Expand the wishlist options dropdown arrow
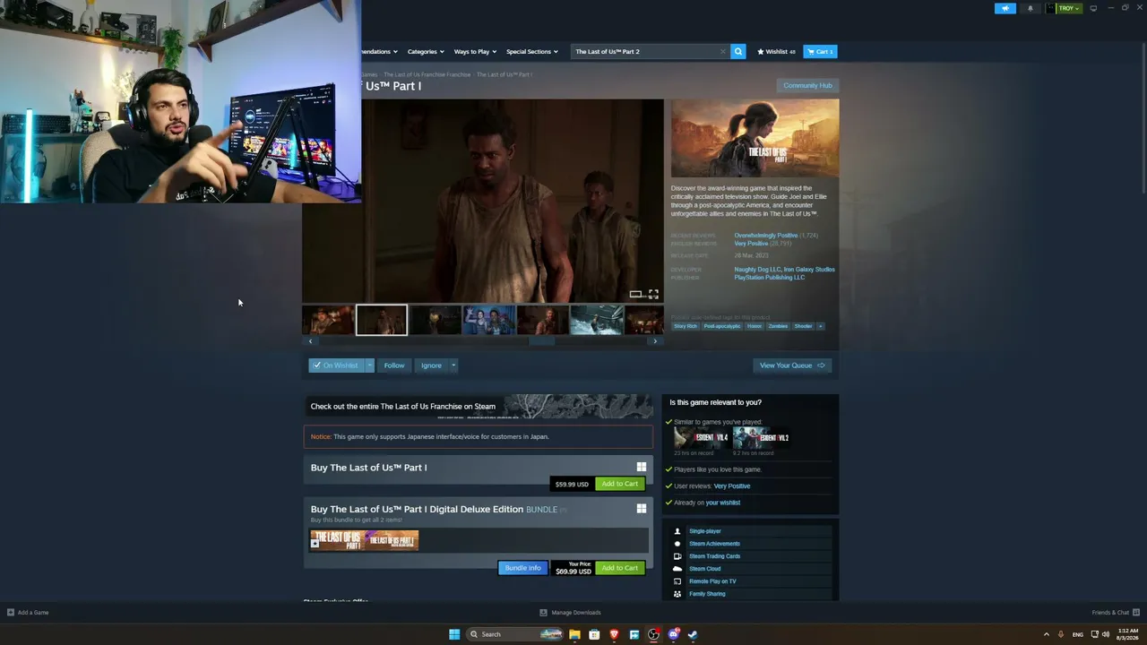This screenshot has width=1147, height=645. (369, 365)
